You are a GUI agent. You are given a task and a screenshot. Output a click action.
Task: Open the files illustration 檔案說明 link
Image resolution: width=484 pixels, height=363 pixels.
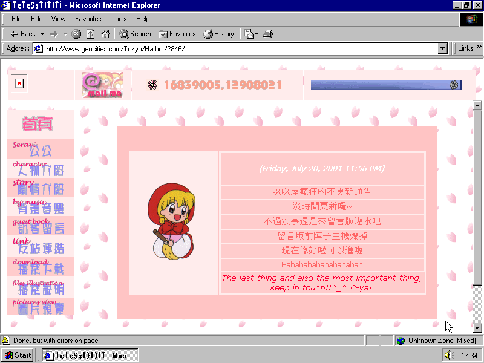[x=41, y=287]
